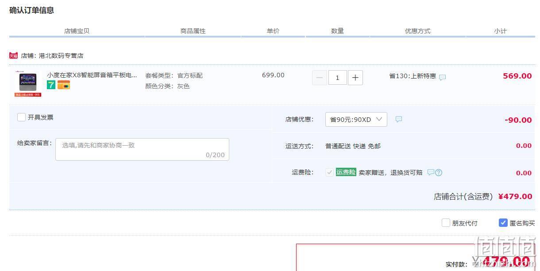Click the 给卖家留言 label
The height and width of the screenshot is (271, 540).
[35, 143]
